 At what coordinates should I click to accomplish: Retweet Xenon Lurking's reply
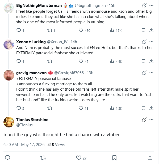tap(50, 61)
